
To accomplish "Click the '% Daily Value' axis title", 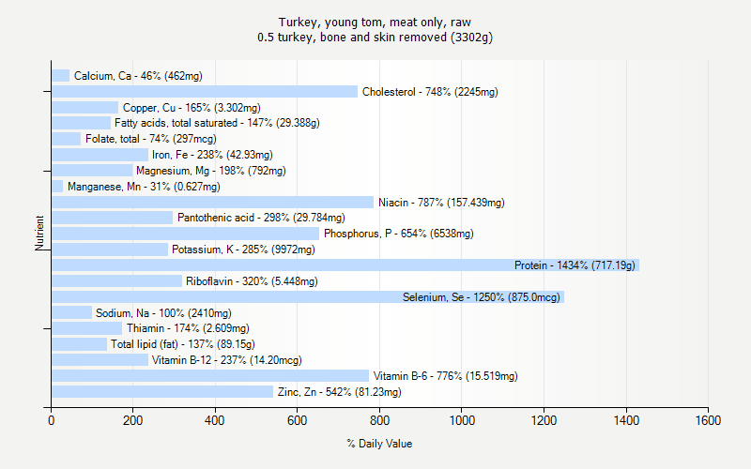I will coord(379,444).
